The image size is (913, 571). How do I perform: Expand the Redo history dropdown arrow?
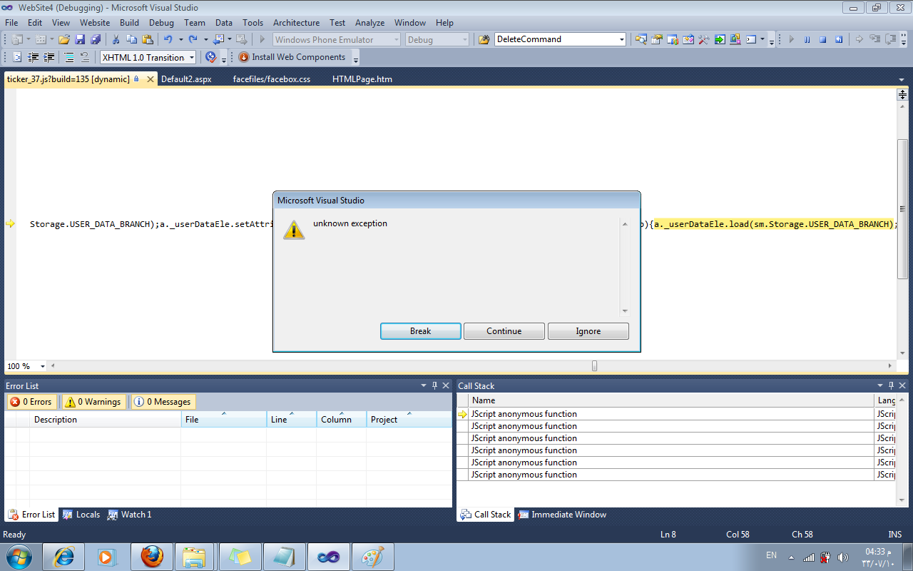click(x=205, y=40)
